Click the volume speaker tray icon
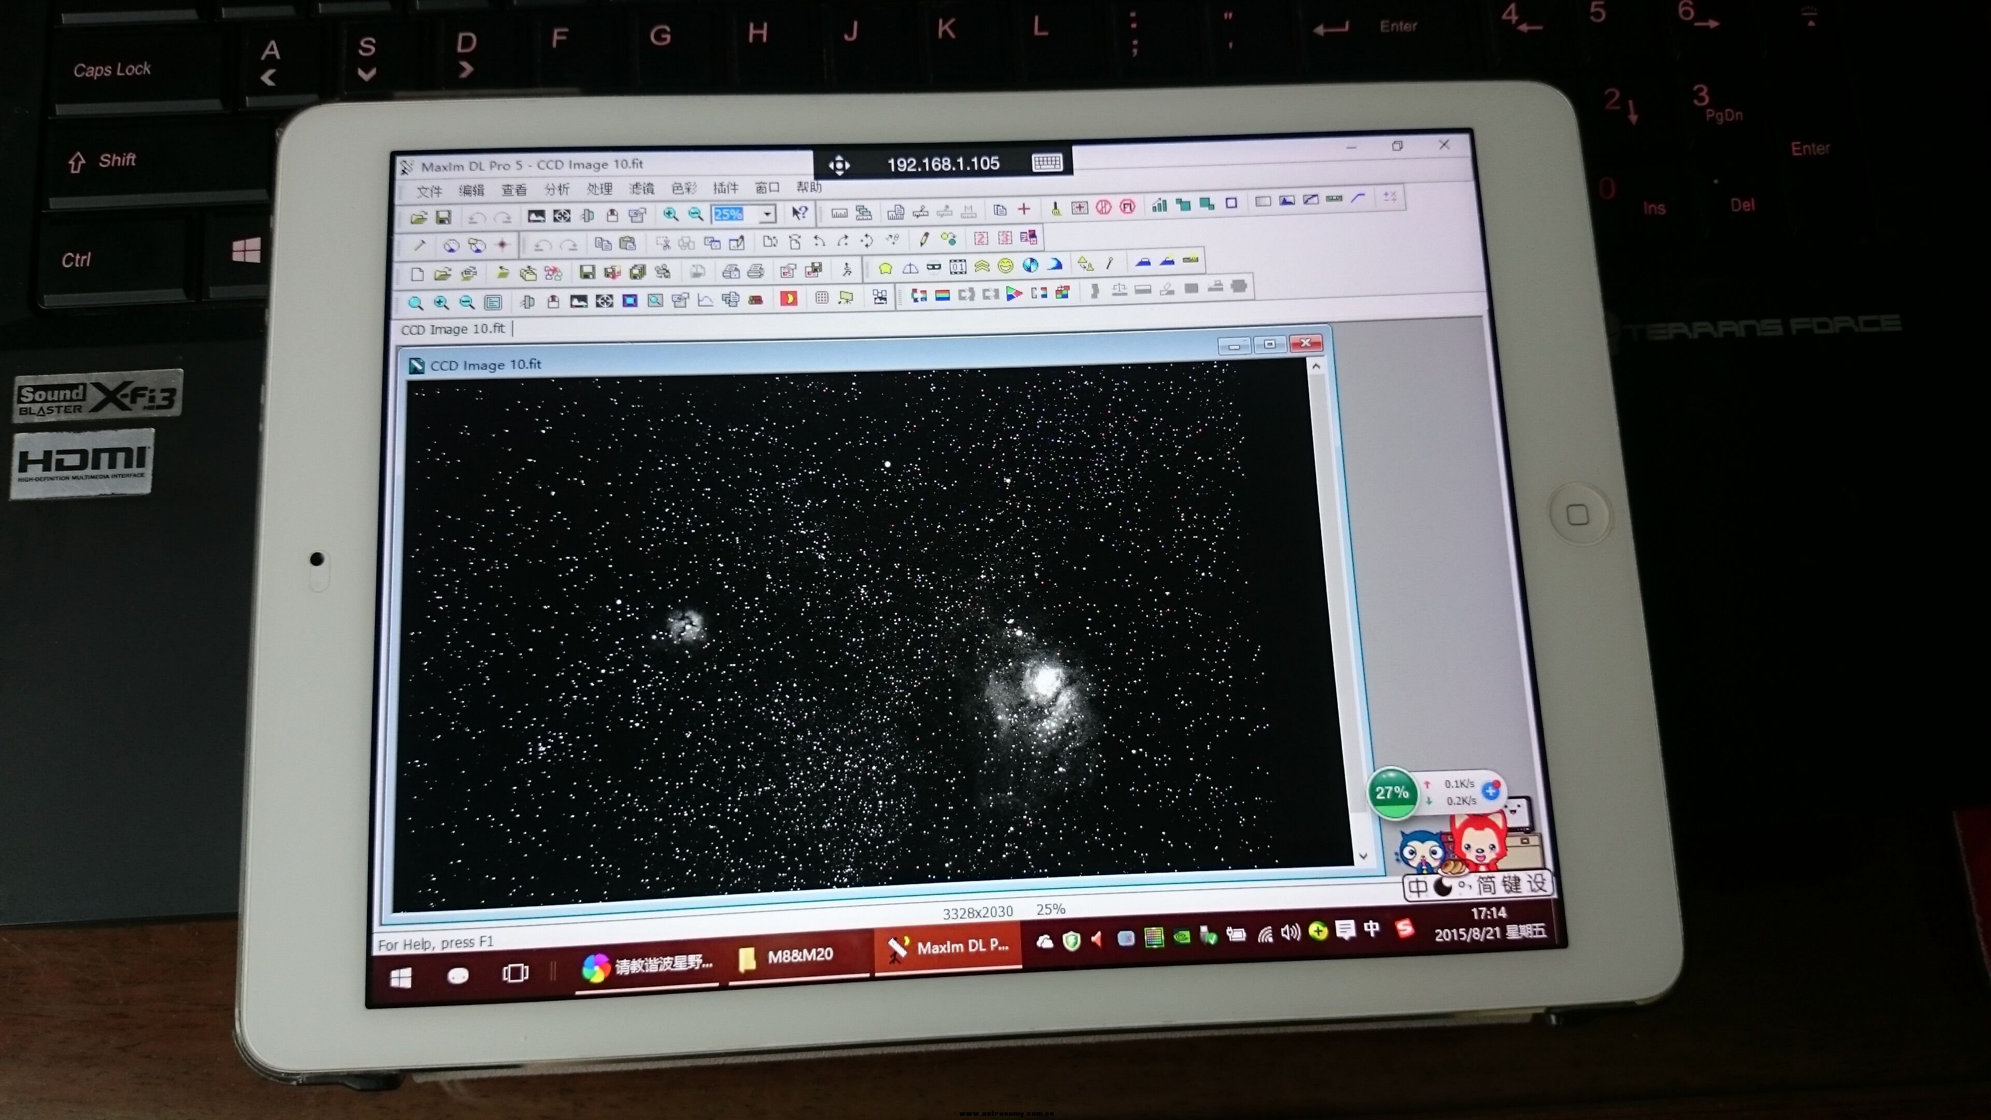 pyautogui.click(x=1290, y=933)
